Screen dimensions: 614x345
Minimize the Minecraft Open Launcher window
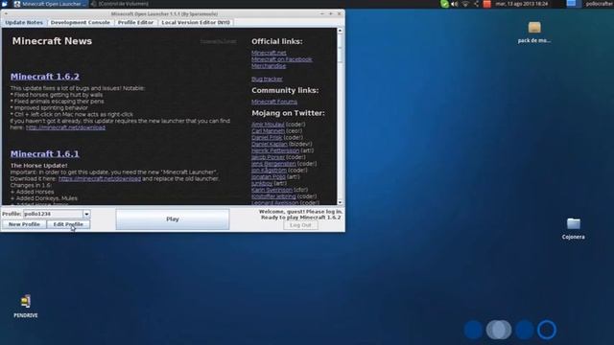[322, 13]
